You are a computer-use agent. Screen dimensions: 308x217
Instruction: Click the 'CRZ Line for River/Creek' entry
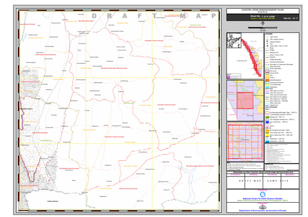click(x=278, y=95)
